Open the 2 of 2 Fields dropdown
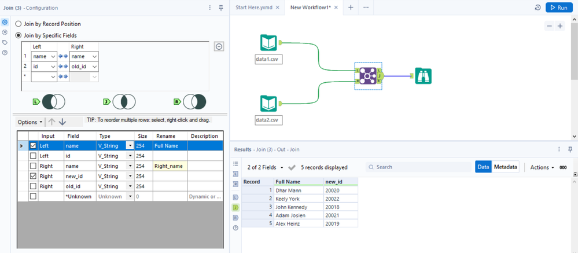Screen dimensions: 578x253 coord(266,167)
